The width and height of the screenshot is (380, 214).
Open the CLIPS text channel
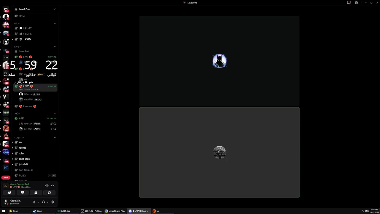pos(35,34)
